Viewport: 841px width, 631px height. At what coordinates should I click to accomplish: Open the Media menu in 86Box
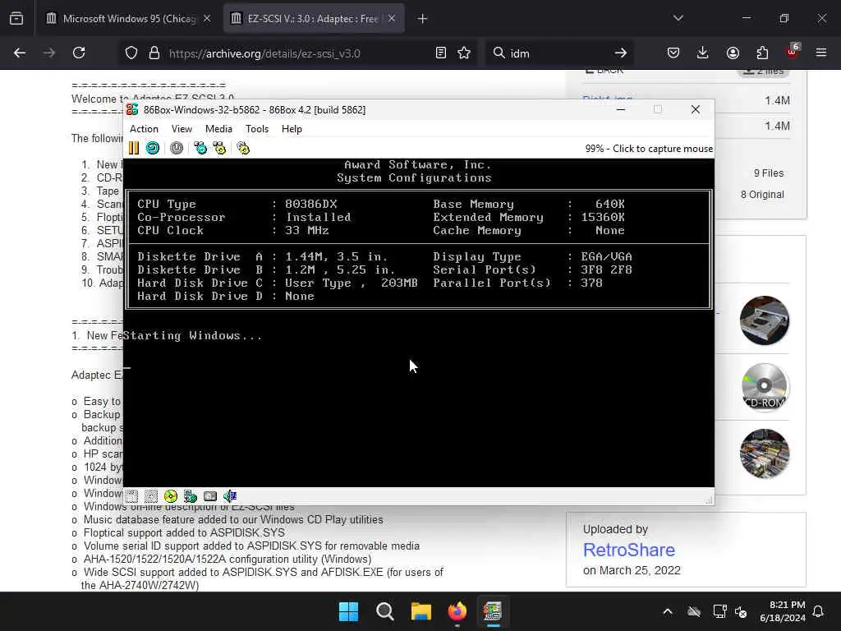coord(218,129)
